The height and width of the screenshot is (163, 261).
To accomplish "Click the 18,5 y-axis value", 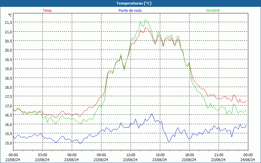I will pos(8,78).
